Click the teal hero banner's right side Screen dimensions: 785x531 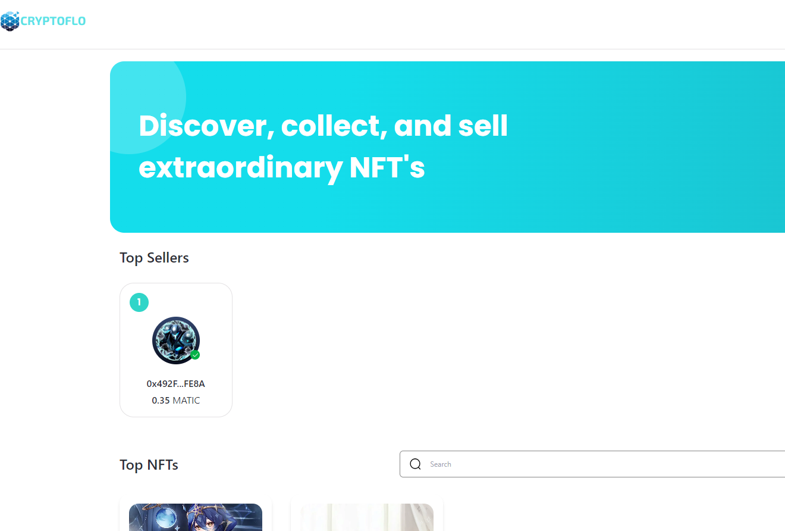coord(684,147)
